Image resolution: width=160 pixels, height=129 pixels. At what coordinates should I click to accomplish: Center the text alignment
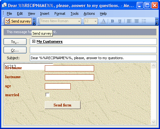click(x=137, y=21)
